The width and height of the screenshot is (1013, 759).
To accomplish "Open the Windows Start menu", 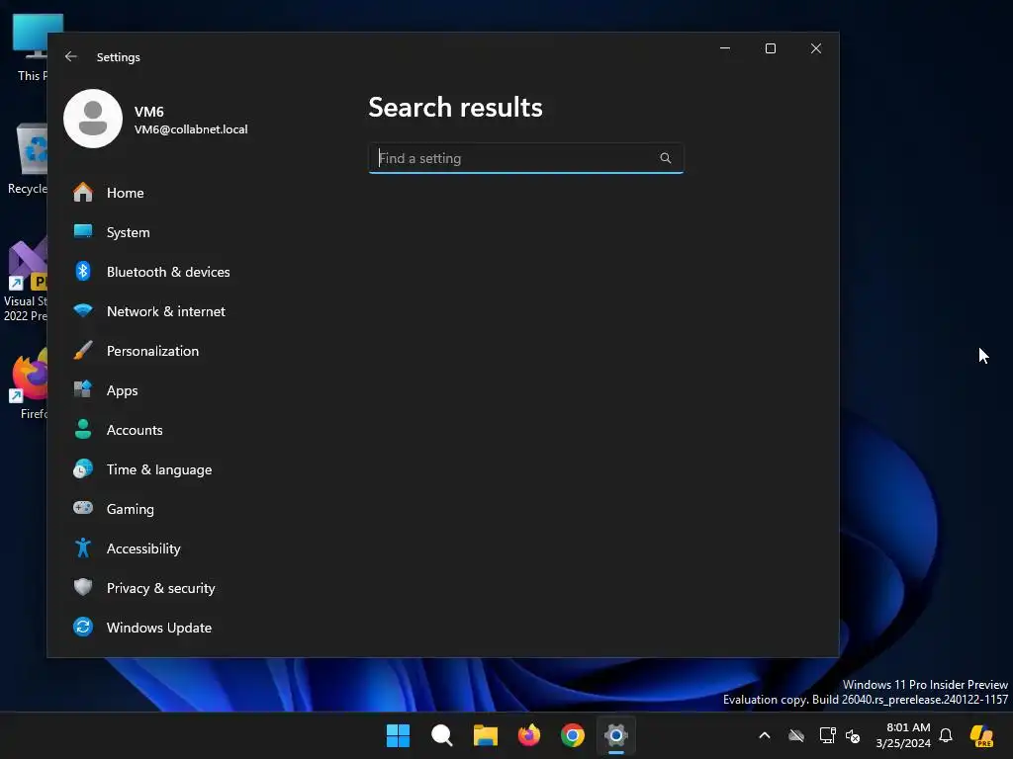I will pyautogui.click(x=398, y=735).
